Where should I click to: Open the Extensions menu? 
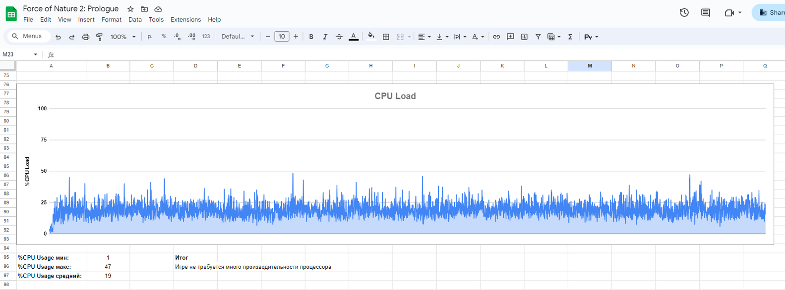[x=185, y=20]
